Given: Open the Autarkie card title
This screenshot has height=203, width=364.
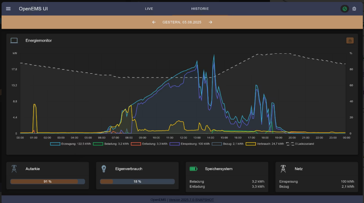Looking at the screenshot, I should (33, 169).
